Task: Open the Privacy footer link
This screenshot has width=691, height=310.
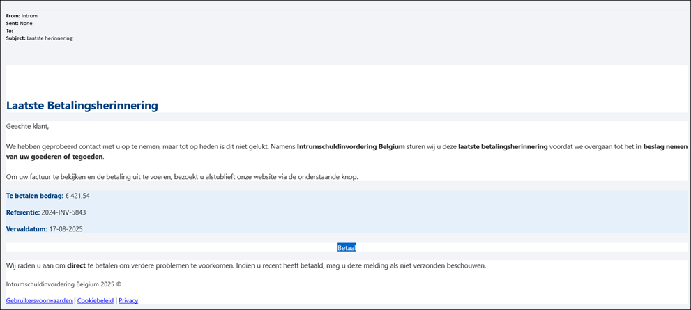Action: [x=128, y=300]
